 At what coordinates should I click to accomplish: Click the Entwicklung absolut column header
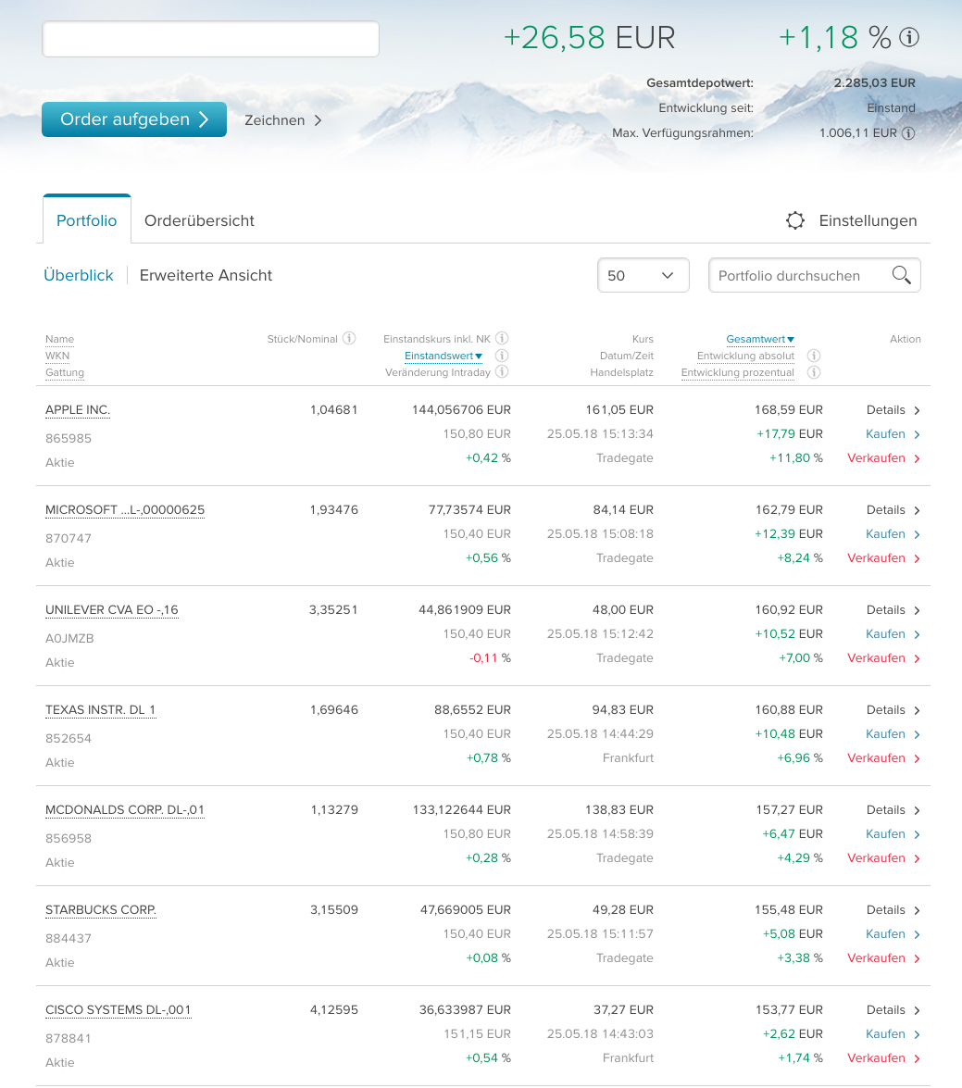point(745,356)
